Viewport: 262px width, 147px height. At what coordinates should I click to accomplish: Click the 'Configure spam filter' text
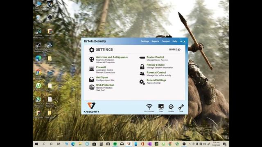(x=105, y=80)
